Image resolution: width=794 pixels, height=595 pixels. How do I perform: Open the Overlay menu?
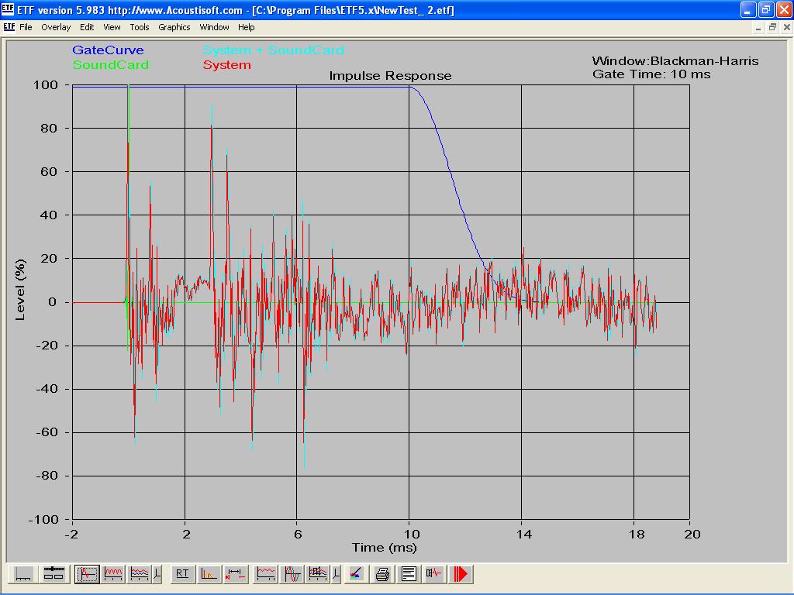(56, 27)
